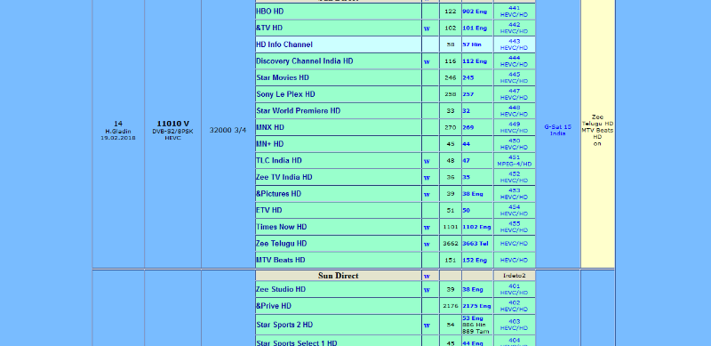The width and height of the screenshot is (711, 346).
Task: Open the 11010 V frequency entry
Action: click(x=172, y=124)
